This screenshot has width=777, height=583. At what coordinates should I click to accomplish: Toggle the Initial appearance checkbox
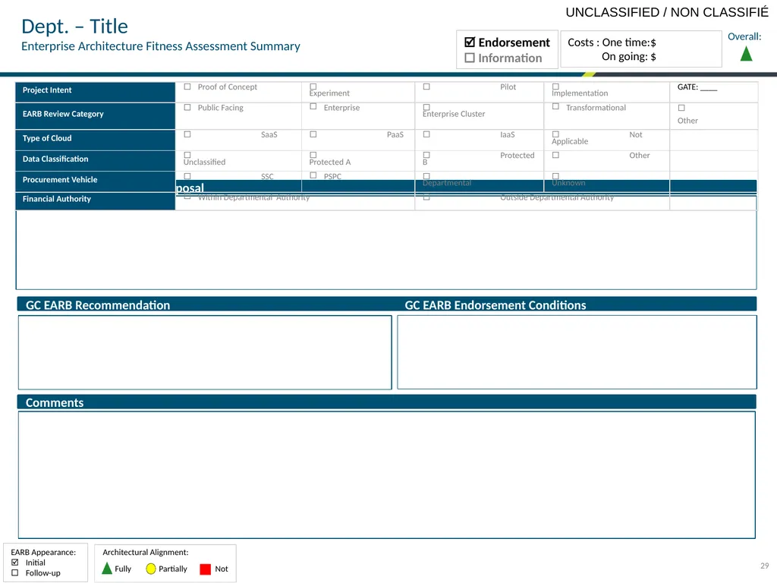point(15,563)
